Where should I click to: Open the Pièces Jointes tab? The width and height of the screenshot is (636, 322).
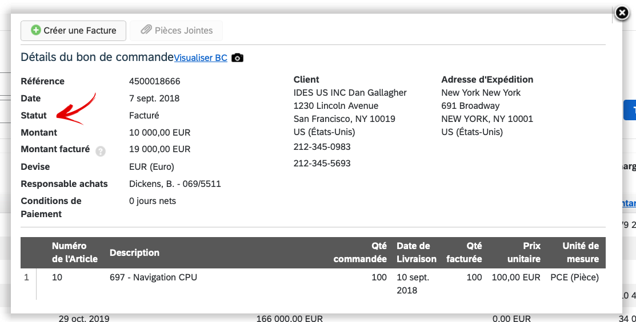176,31
